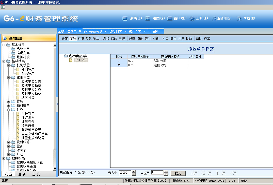Screen dimensions: 273x185
Task: Click the 窗口(W) window icon
Action: (170, 18)
